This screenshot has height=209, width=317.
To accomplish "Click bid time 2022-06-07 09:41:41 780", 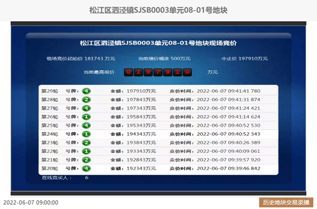I will [x=228, y=91].
